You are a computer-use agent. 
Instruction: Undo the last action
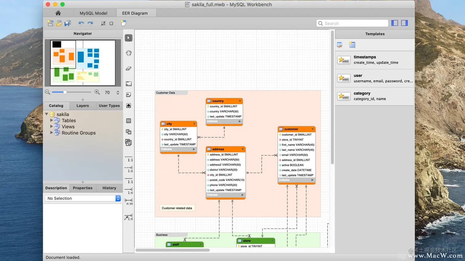click(x=81, y=23)
